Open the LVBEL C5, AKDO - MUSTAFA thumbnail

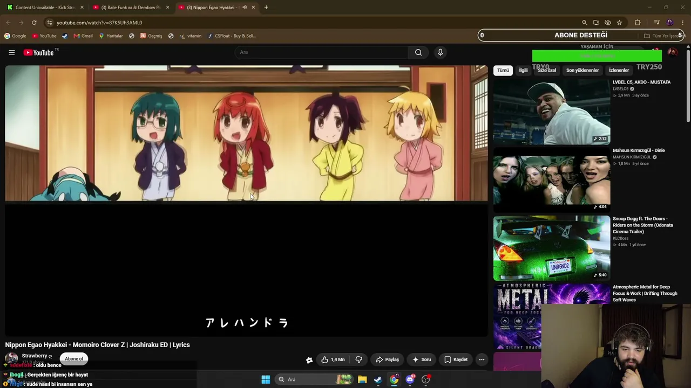click(552, 112)
